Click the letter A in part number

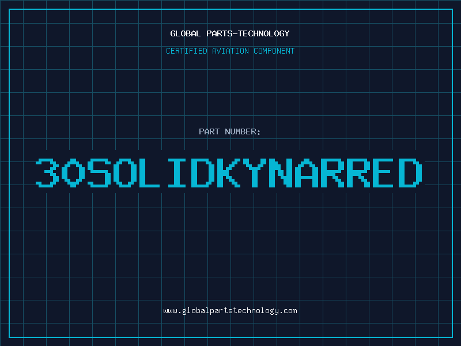(307, 172)
